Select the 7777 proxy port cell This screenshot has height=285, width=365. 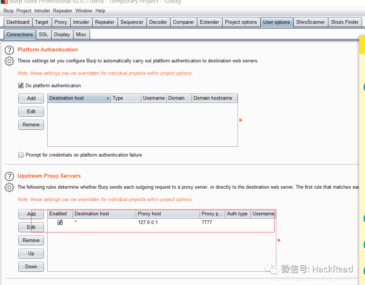(212, 222)
